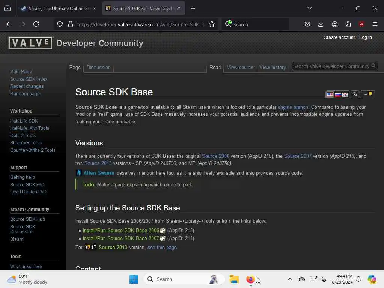Open the View source tab
The height and width of the screenshot is (288, 384).
pos(240,67)
